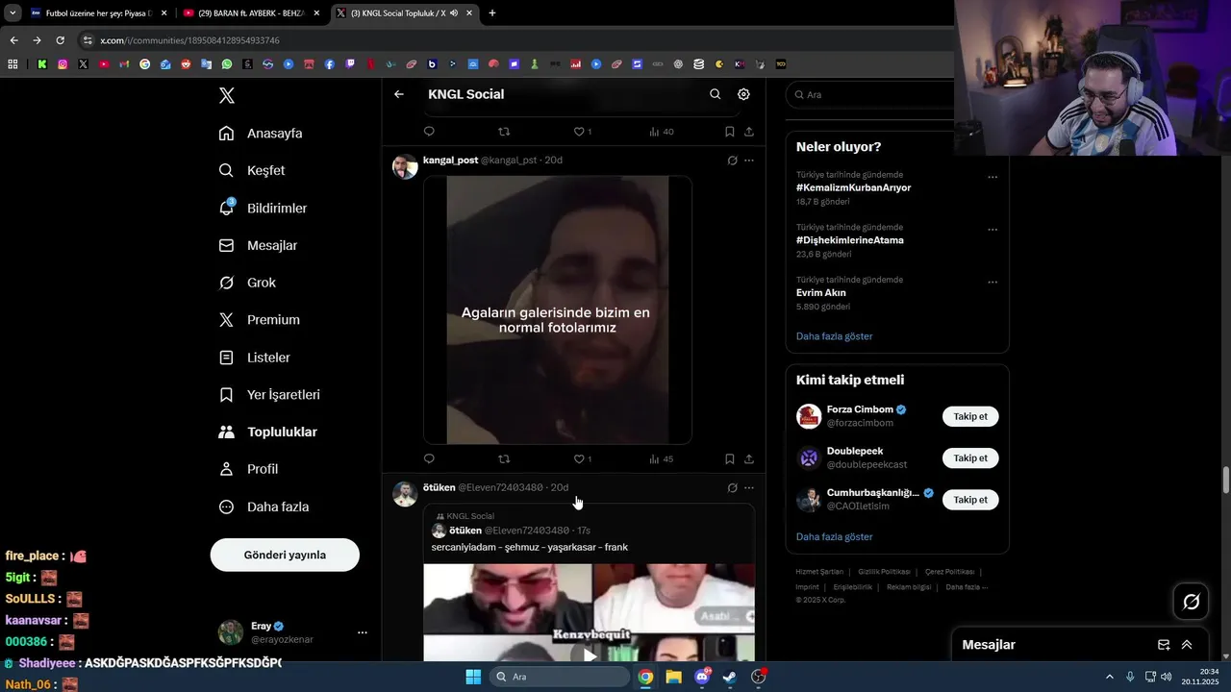Follow Doublepeek
This screenshot has height=692, width=1231.
[970, 457]
